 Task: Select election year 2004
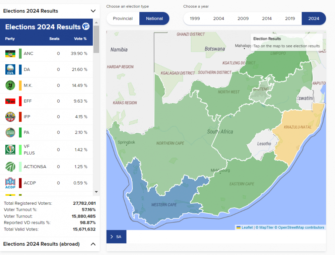218,18
